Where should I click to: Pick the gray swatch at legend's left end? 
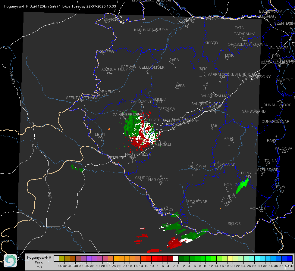(x=56, y=258)
